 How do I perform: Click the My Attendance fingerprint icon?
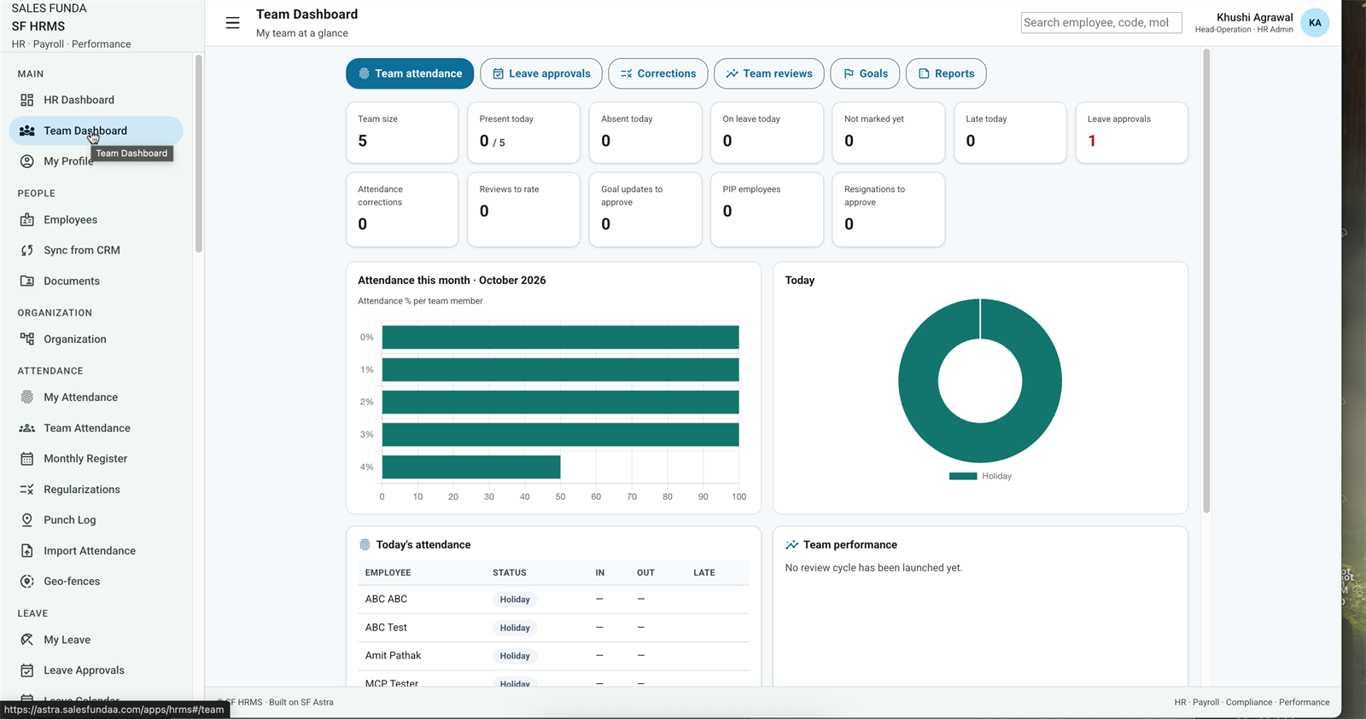[x=27, y=397]
